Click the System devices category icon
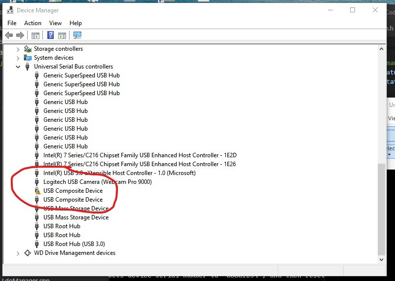Screen dimensions: 395x281 click(28, 58)
